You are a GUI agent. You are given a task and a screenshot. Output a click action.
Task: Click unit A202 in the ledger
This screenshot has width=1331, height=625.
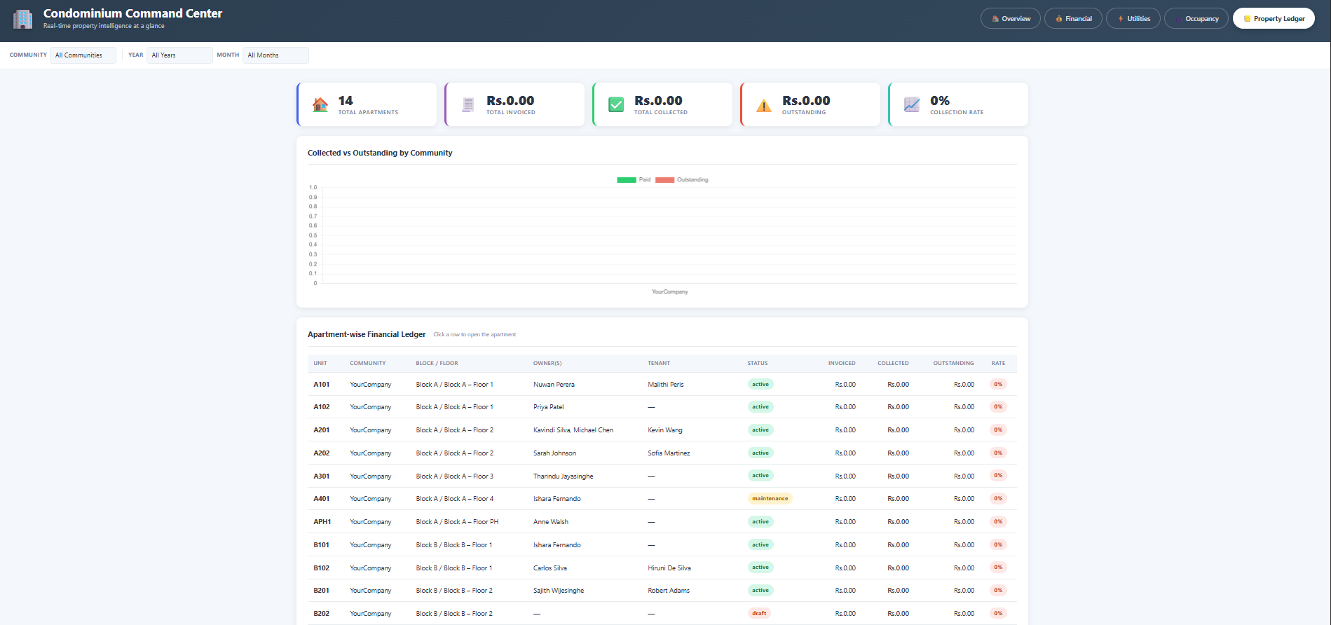(x=321, y=453)
